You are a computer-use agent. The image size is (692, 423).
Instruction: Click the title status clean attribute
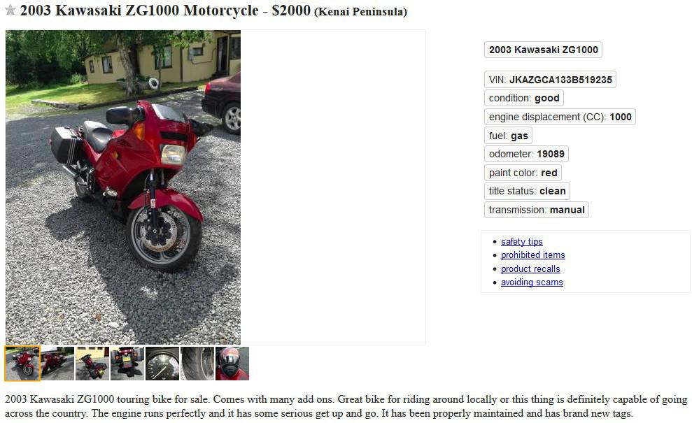click(527, 191)
